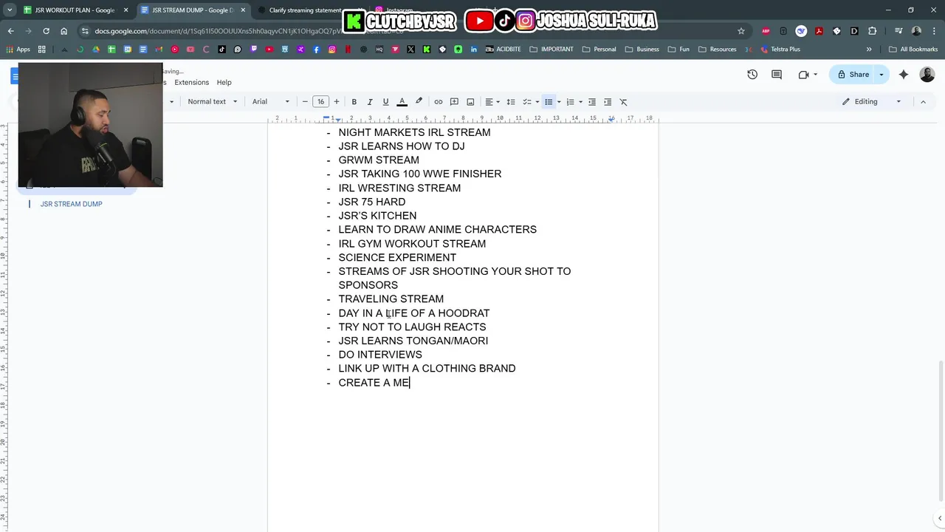Show hidden bookmarks with the double chevron
945x532 pixels.
click(x=869, y=50)
